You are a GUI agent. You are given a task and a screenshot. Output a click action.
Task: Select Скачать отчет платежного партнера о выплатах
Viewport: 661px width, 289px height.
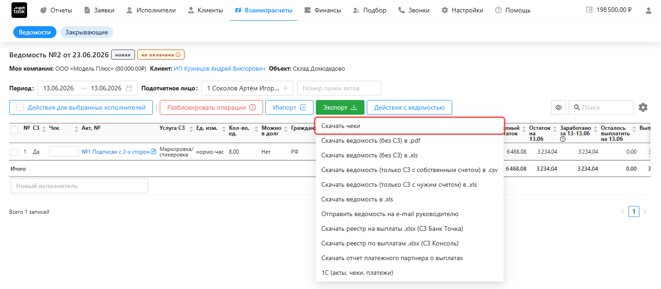pos(409,258)
